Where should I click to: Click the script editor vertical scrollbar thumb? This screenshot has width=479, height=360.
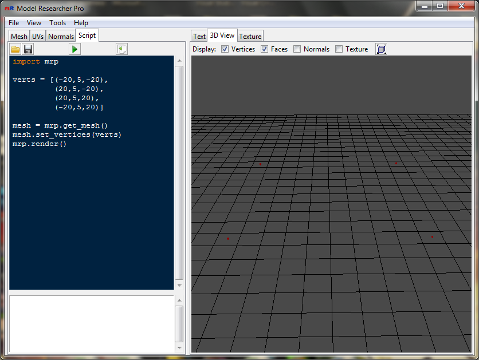(179, 173)
